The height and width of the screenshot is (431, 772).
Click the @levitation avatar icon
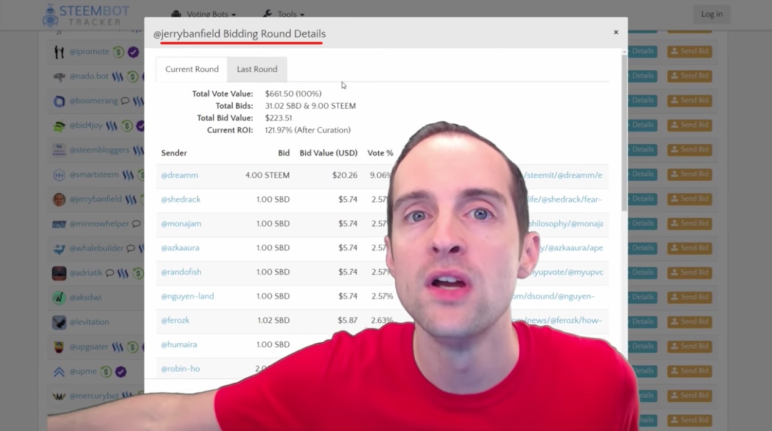59,322
